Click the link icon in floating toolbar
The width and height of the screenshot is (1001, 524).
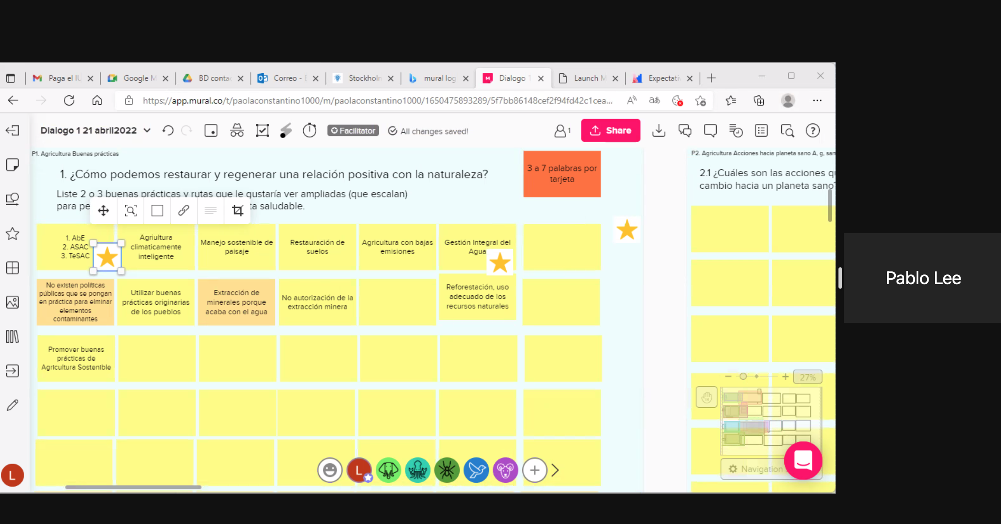[183, 210]
